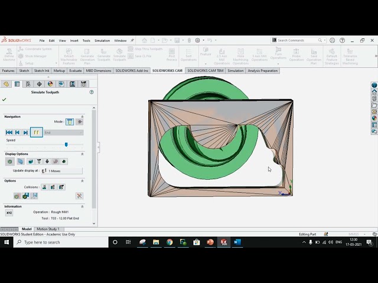Open the DisplayManager color ball tab

(x=50, y=84)
